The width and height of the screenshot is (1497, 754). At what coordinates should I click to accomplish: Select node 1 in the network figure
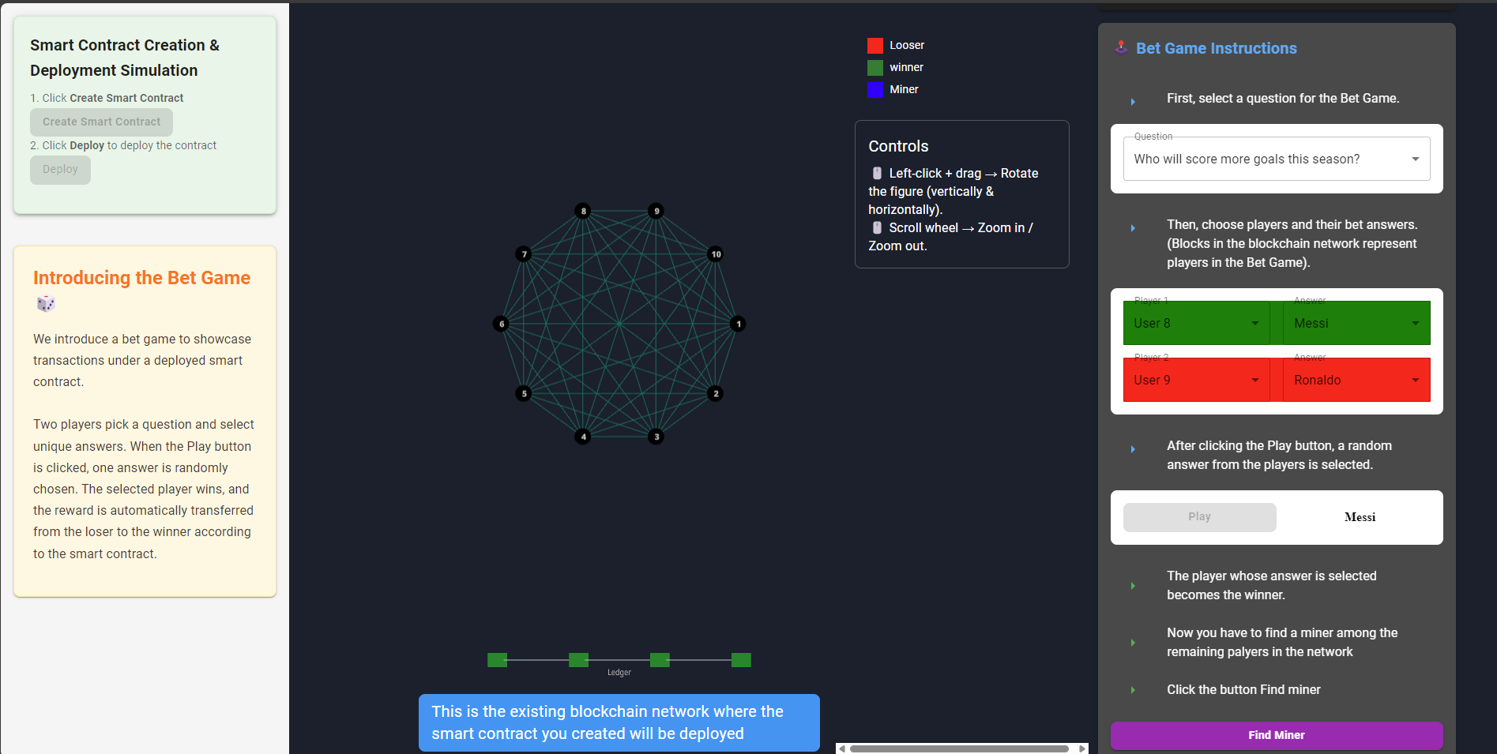tap(738, 324)
